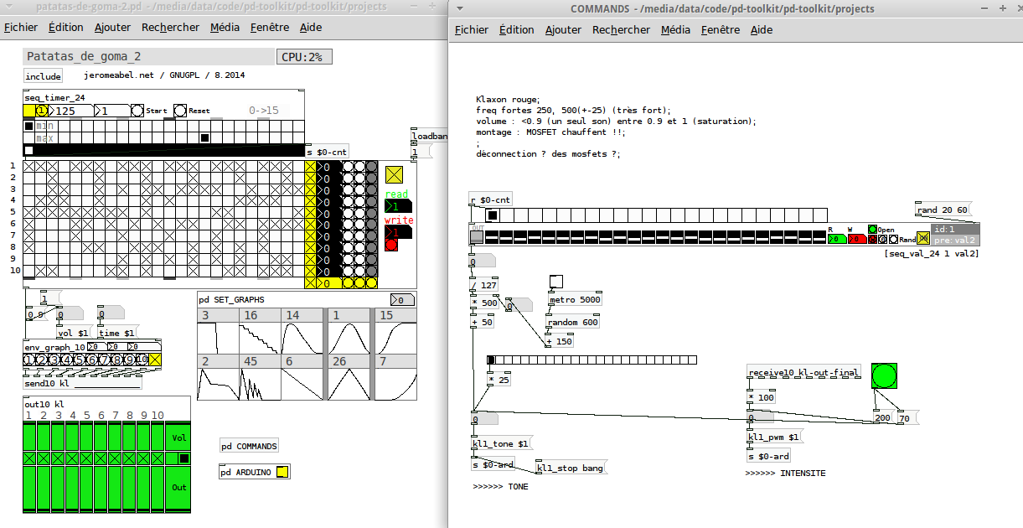1023x528 pixels.
Task: Click the message box showing 200
Action: click(883, 417)
